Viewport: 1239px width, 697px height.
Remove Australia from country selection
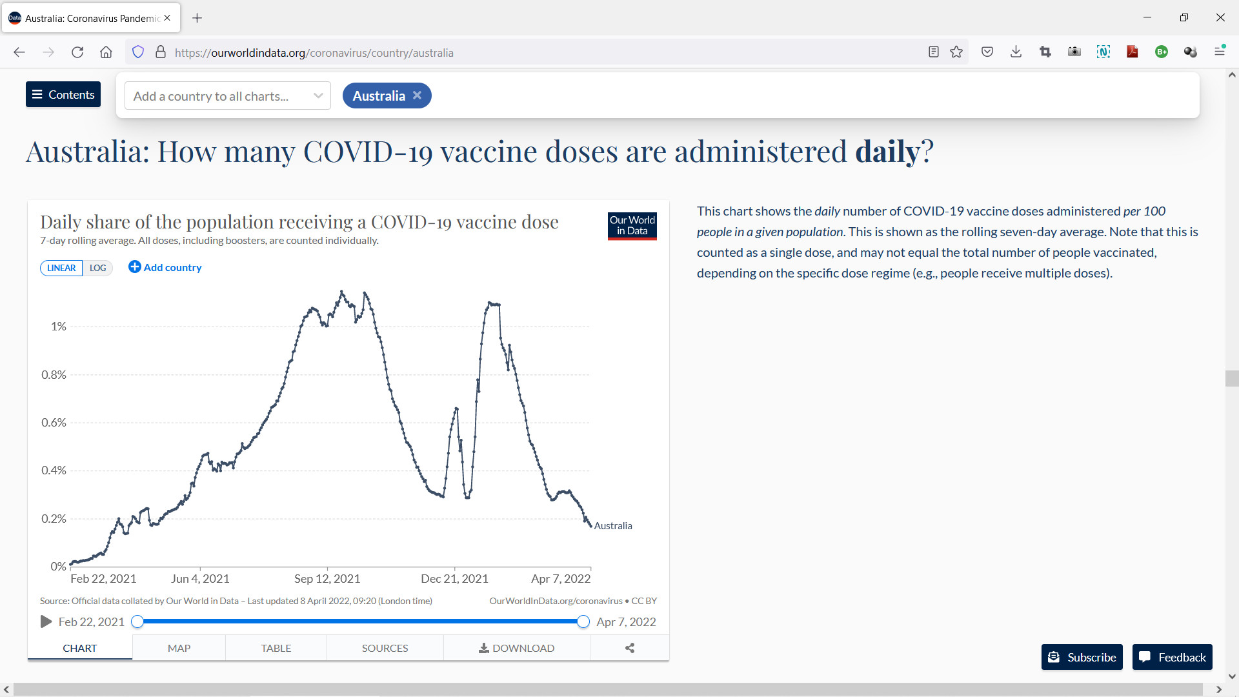[x=418, y=96]
